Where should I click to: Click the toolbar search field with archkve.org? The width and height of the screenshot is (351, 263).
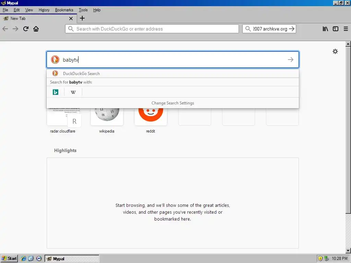pos(270,29)
